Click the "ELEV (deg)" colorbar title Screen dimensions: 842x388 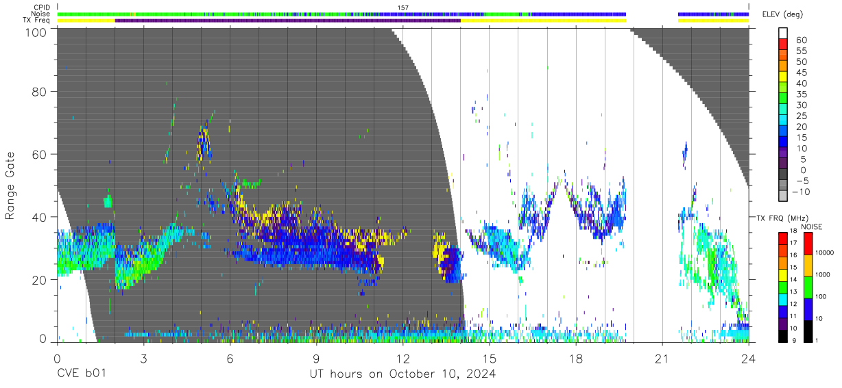click(783, 14)
